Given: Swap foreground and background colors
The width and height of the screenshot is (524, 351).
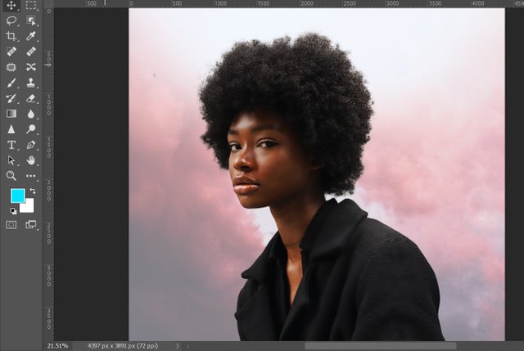Looking at the screenshot, I should click(x=33, y=191).
